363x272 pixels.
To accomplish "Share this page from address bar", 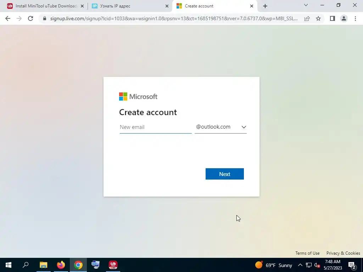I will tap(307, 18).
